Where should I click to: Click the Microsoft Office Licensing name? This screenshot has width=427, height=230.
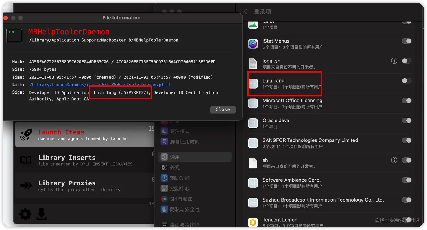click(292, 100)
